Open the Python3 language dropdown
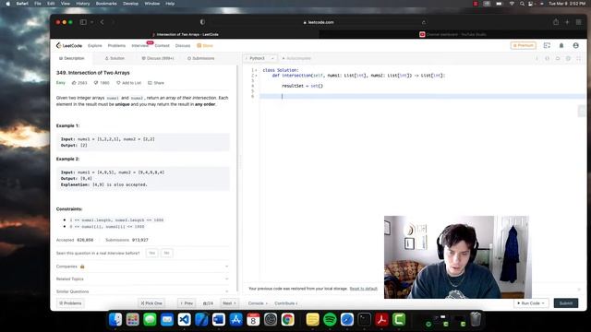This screenshot has width=591, height=332. [259, 58]
